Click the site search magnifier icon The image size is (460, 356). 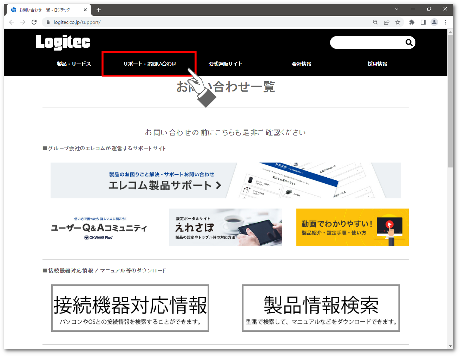pyautogui.click(x=409, y=42)
